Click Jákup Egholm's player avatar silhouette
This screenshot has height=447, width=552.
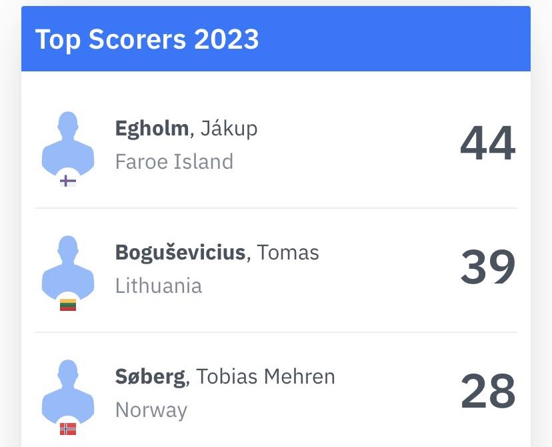[68, 143]
